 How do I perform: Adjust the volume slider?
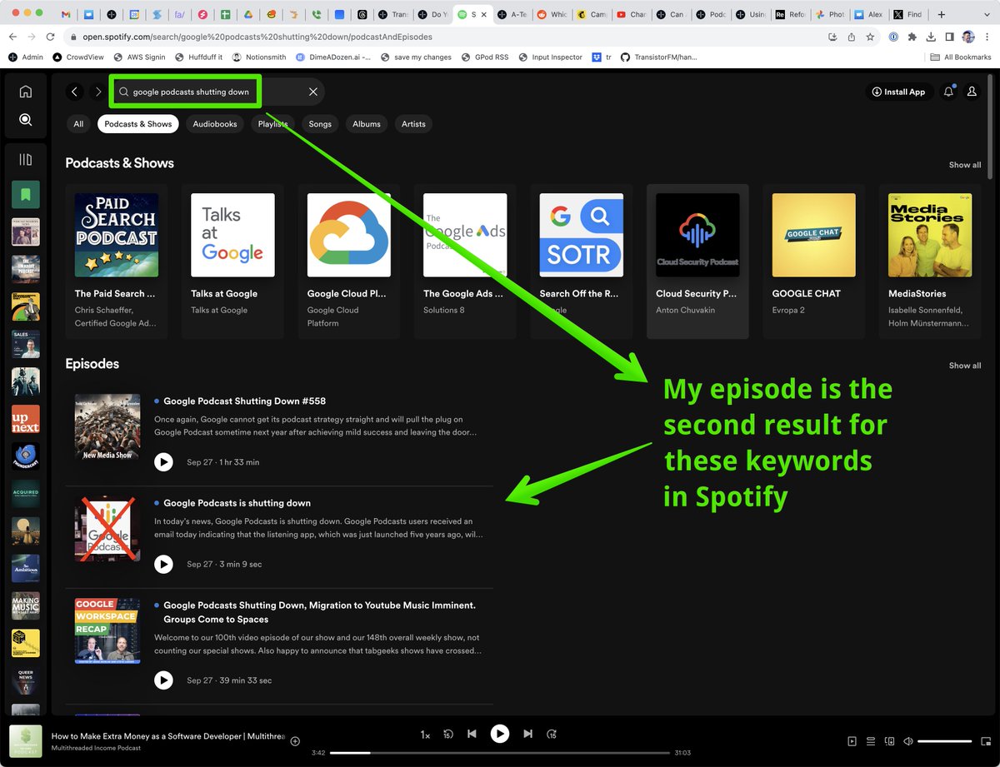(944, 741)
